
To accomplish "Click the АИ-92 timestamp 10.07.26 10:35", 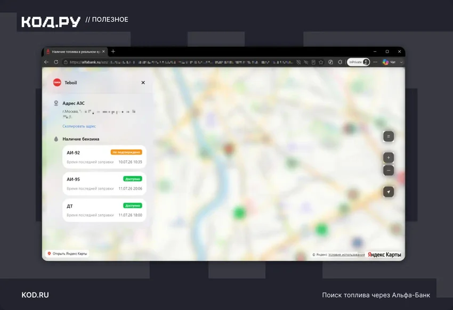I will 130,162.
